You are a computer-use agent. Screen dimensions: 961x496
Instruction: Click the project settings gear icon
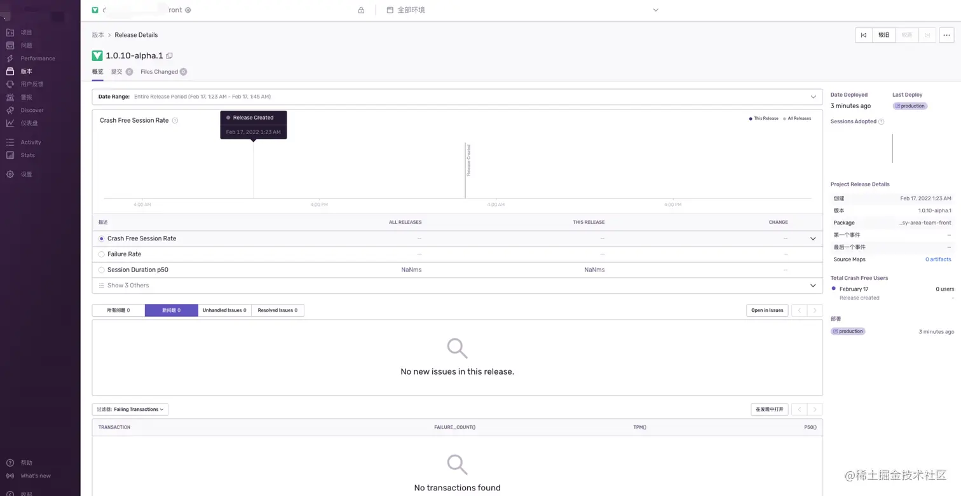187,10
